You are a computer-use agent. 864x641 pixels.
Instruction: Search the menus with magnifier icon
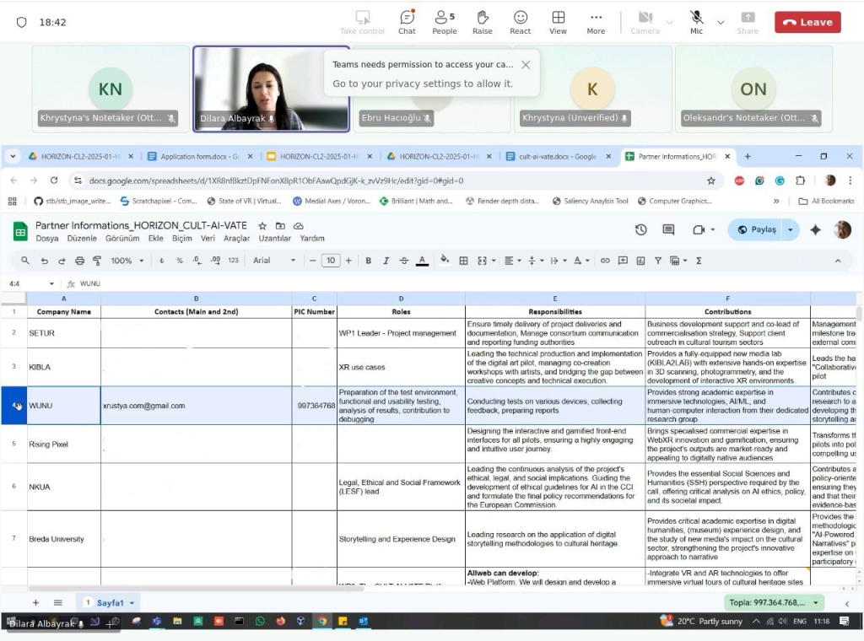click(x=24, y=261)
